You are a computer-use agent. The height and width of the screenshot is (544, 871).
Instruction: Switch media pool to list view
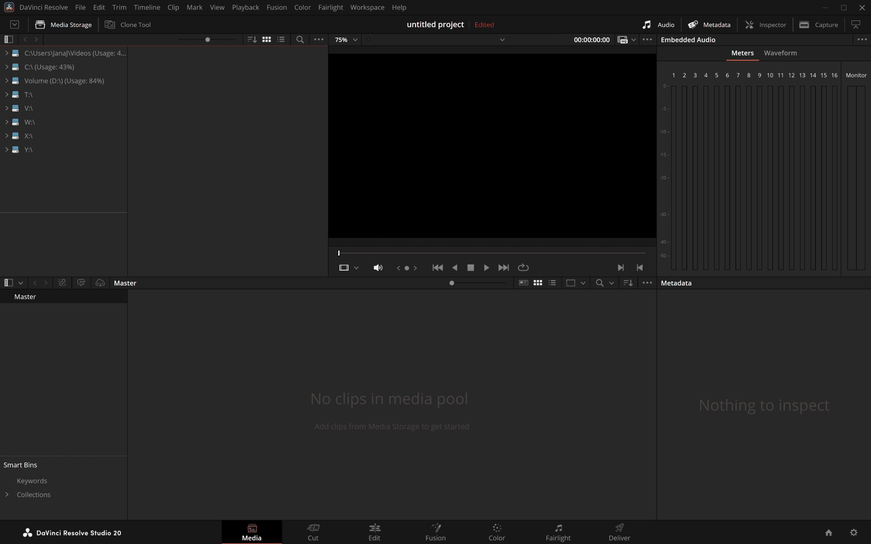click(x=552, y=283)
